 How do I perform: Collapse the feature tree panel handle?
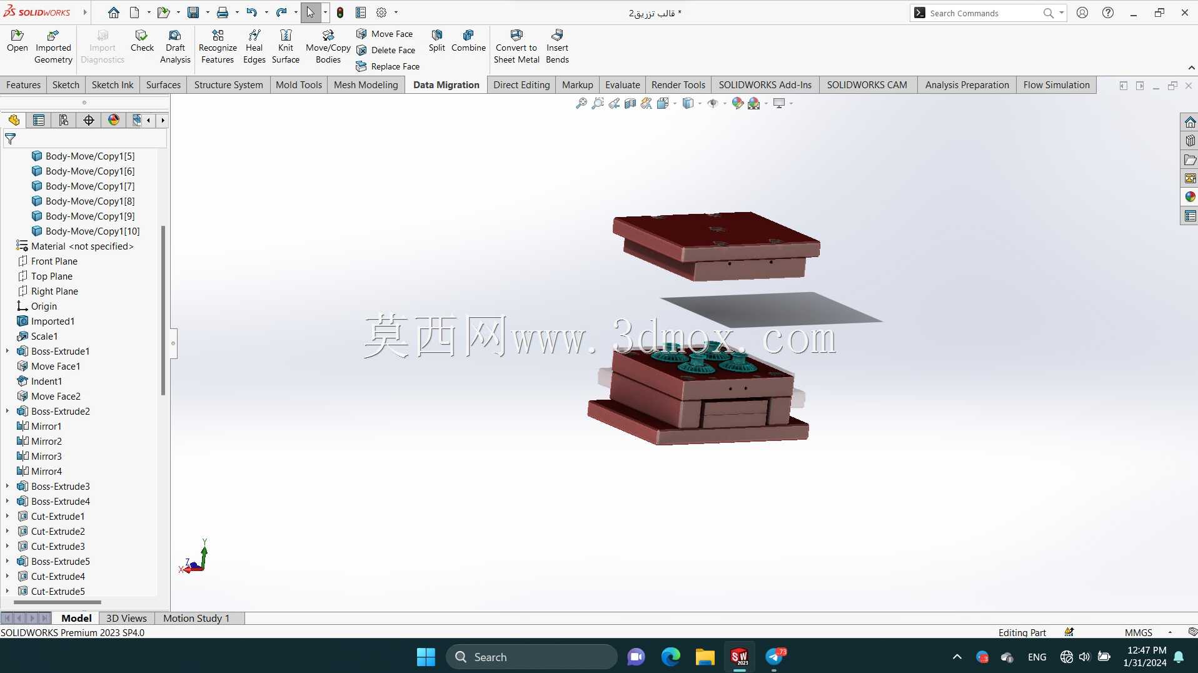(x=173, y=343)
